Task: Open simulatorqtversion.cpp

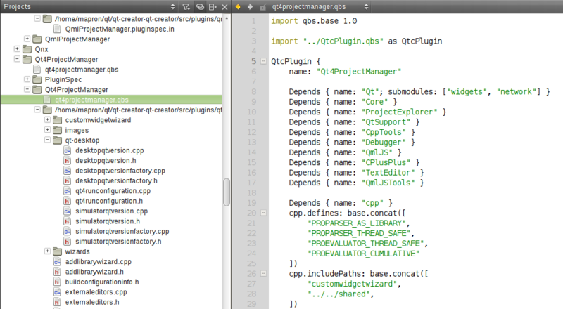Action: point(111,211)
